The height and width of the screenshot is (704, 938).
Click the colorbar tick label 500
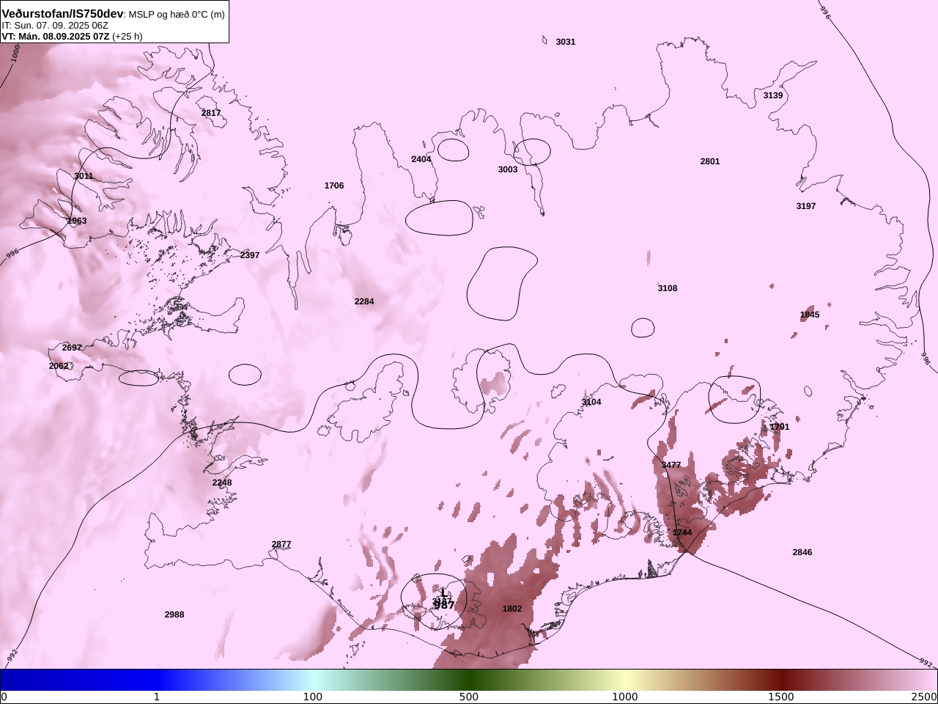tap(469, 697)
